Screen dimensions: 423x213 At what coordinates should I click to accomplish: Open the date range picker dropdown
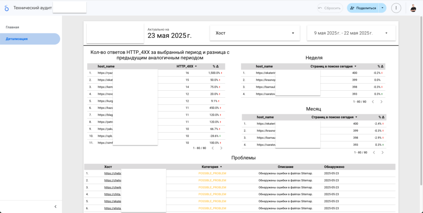351,33
